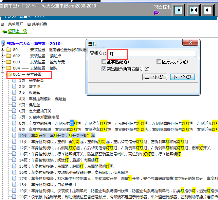Viewport: 218px width, 200px height.
Task: Open 20页 制动液液位警告信号触点 entry
Action: pyautogui.click(x=118, y=197)
